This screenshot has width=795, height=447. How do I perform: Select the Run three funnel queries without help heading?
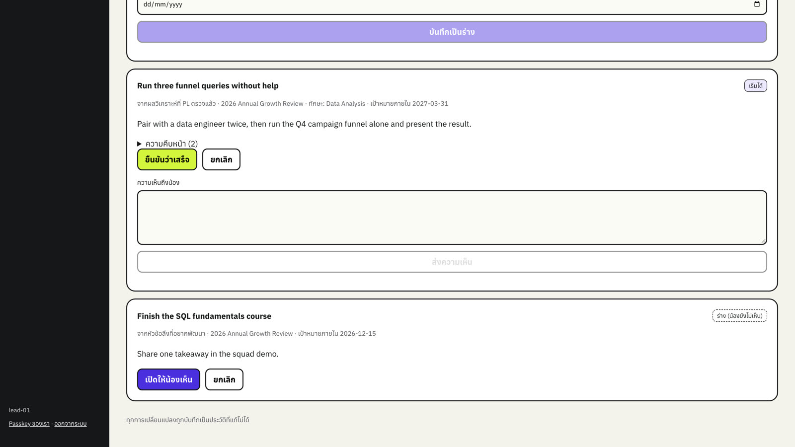208,86
